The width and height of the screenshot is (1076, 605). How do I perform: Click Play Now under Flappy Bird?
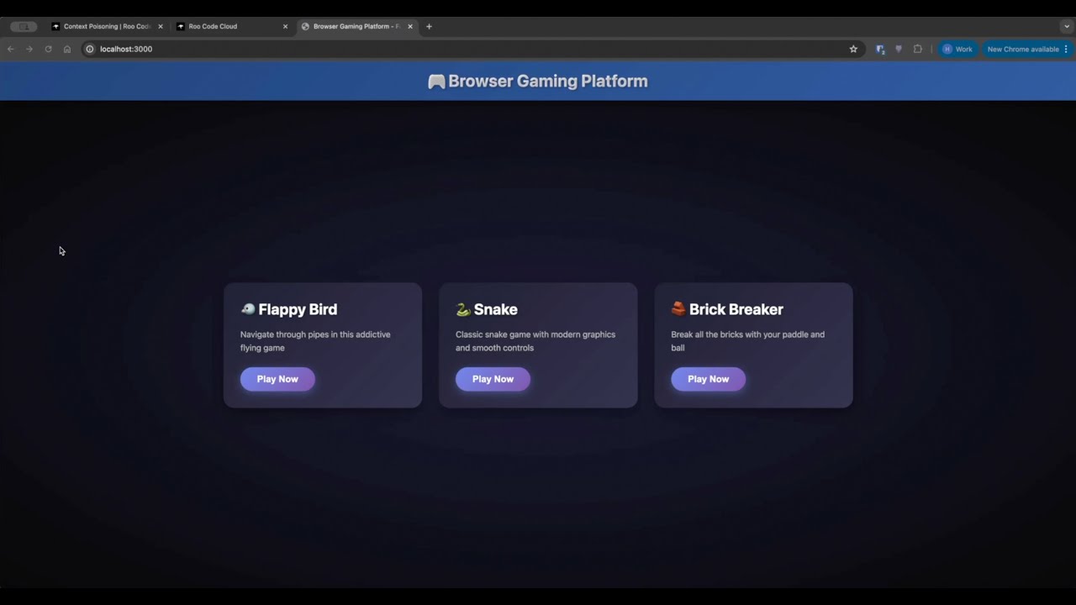tap(277, 379)
